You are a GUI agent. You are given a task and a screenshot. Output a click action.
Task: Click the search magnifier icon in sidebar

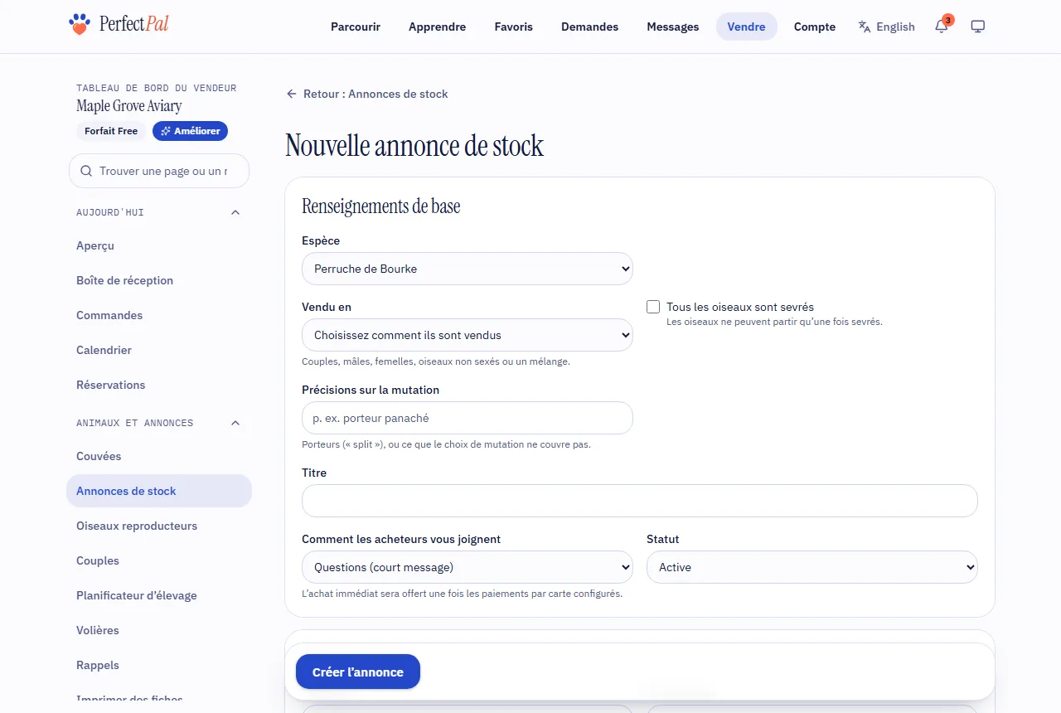[86, 171]
